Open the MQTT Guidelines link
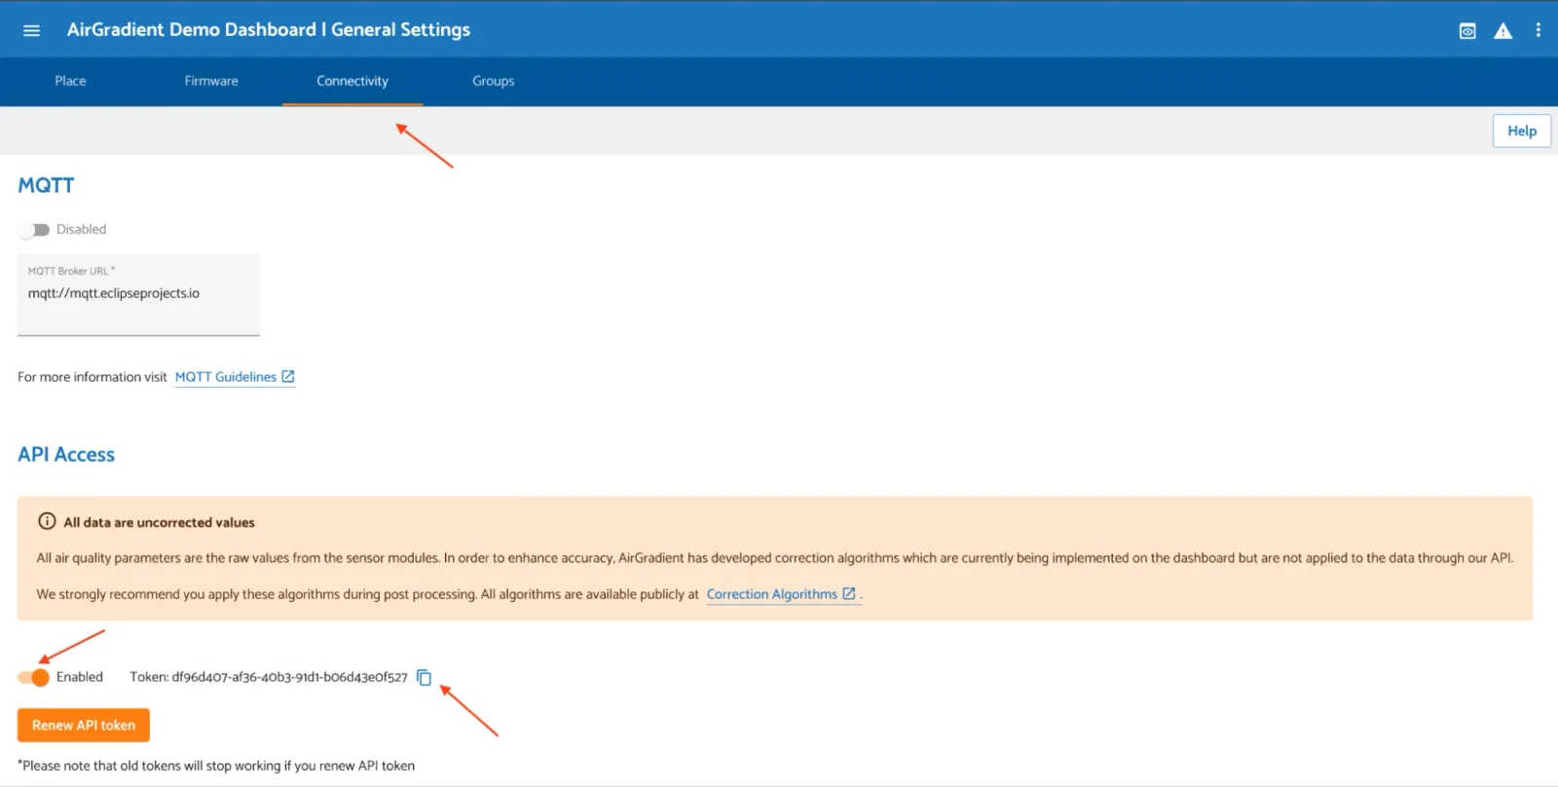Viewport: 1558px width, 787px height. tap(226, 377)
